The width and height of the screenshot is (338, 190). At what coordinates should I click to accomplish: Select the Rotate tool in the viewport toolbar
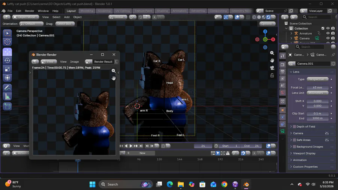click(x=7, y=60)
